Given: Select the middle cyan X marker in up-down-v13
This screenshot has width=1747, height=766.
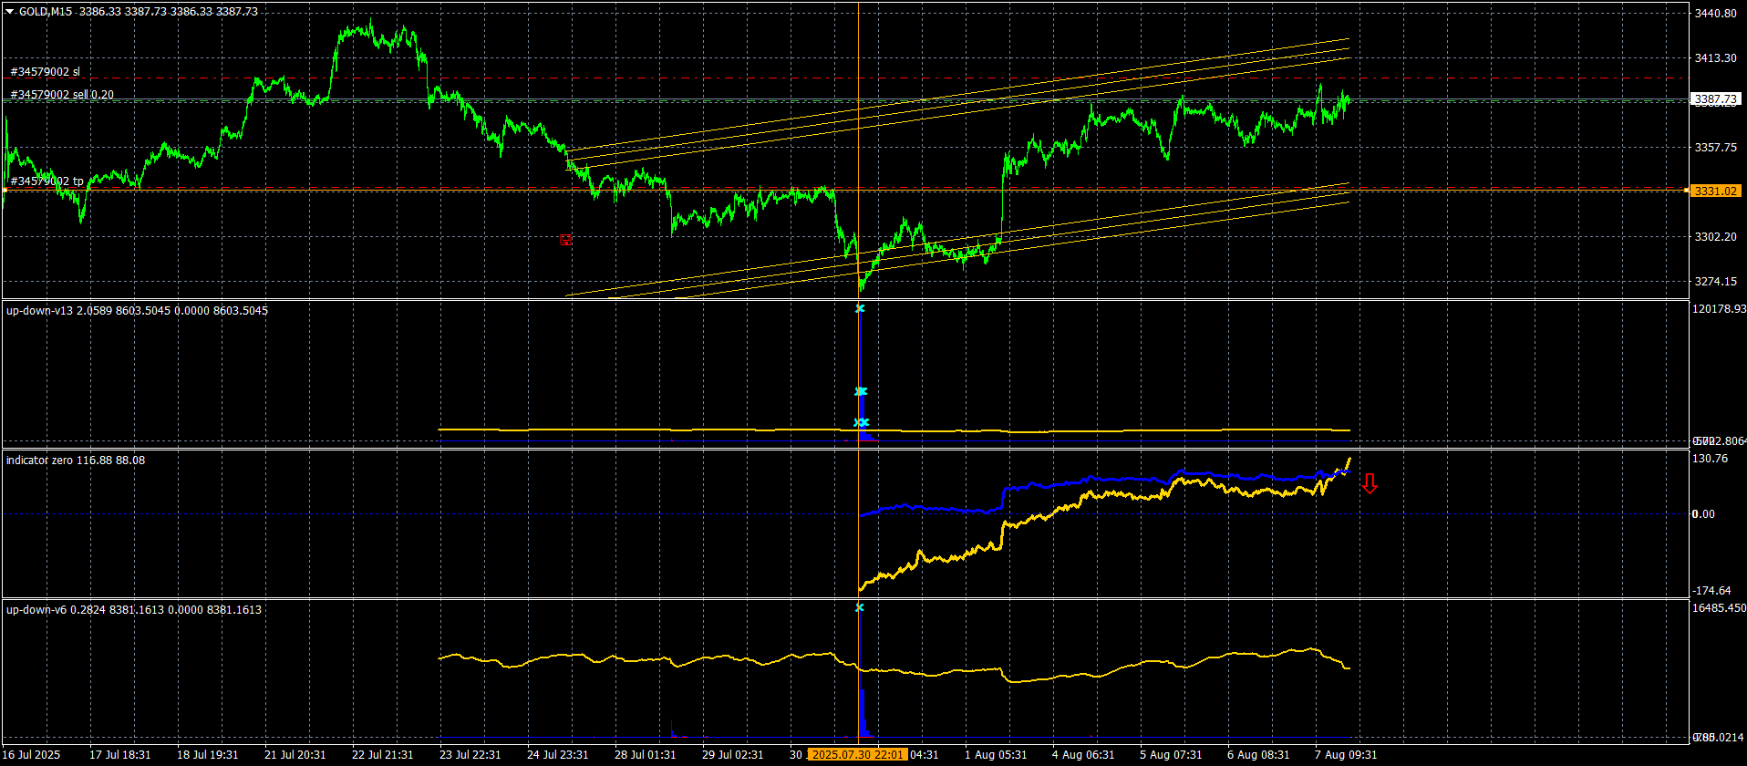Looking at the screenshot, I should 860,392.
